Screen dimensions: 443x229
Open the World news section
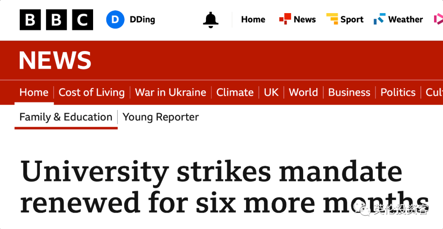(304, 92)
